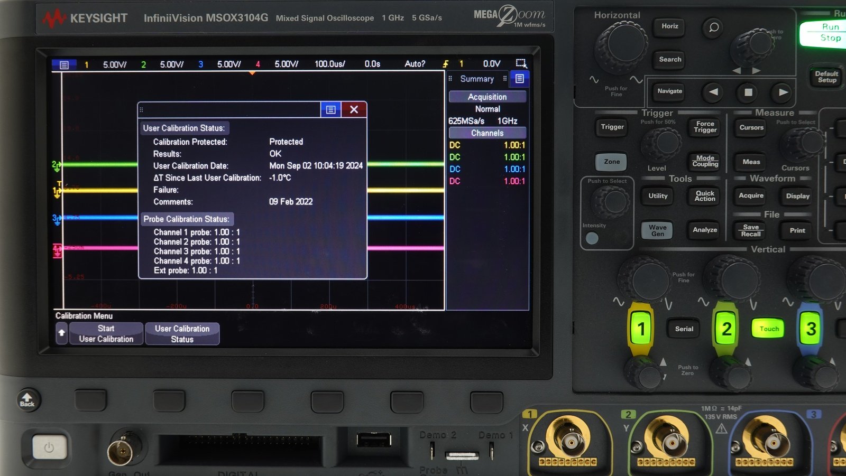Tap User Calibration Status softkey

(182, 334)
